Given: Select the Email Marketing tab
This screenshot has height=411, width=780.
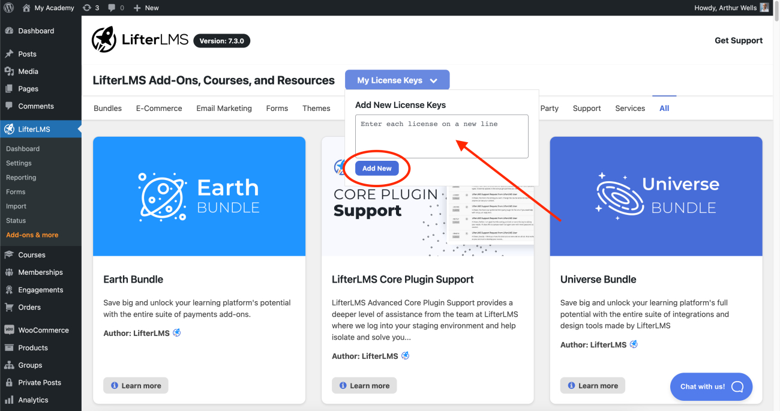Looking at the screenshot, I should (x=224, y=109).
